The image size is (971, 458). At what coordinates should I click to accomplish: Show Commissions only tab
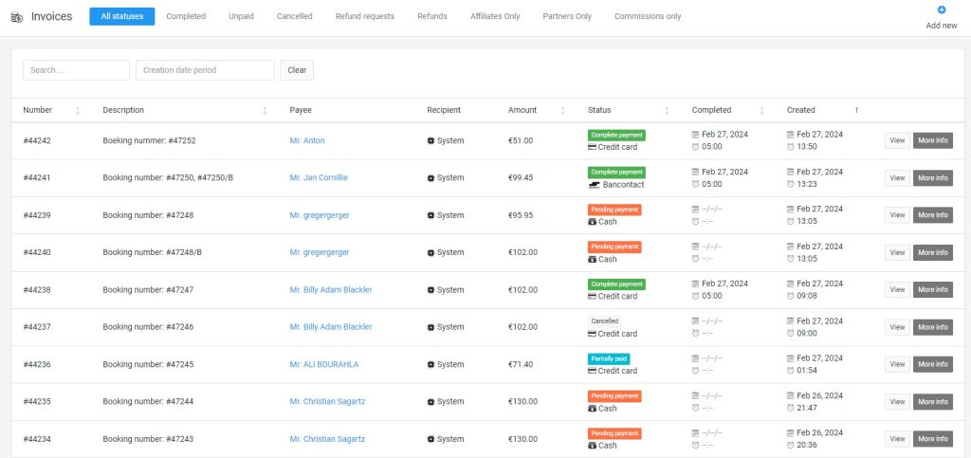(648, 17)
